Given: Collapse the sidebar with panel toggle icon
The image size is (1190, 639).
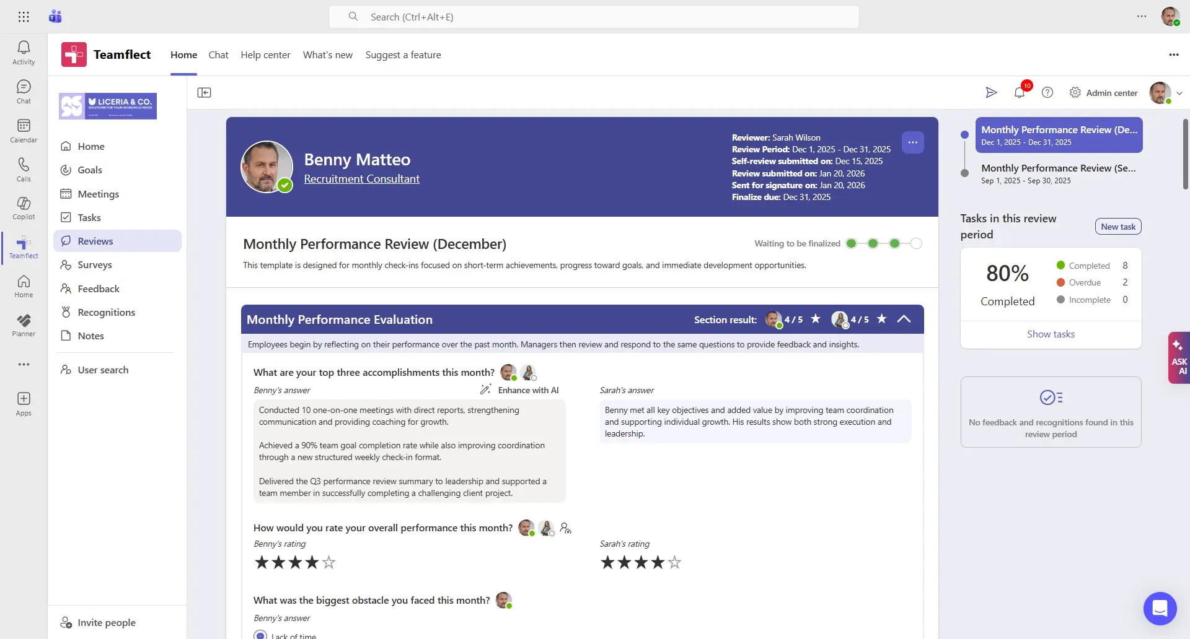Looking at the screenshot, I should point(204,93).
